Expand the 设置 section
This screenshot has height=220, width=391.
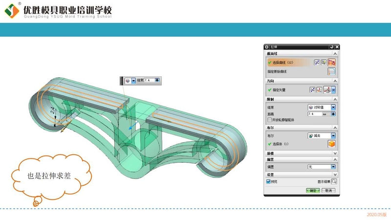pos(335,175)
